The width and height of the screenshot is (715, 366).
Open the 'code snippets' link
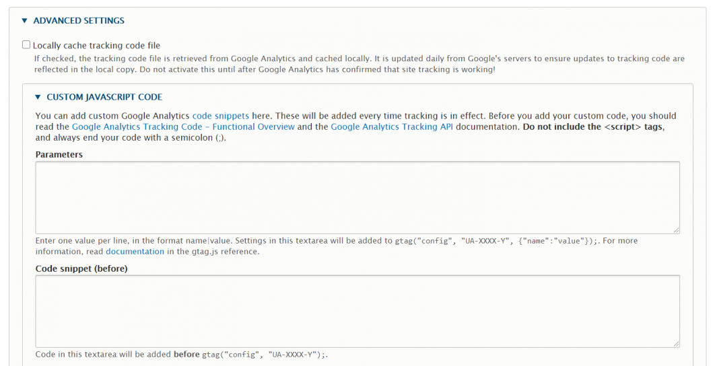220,116
